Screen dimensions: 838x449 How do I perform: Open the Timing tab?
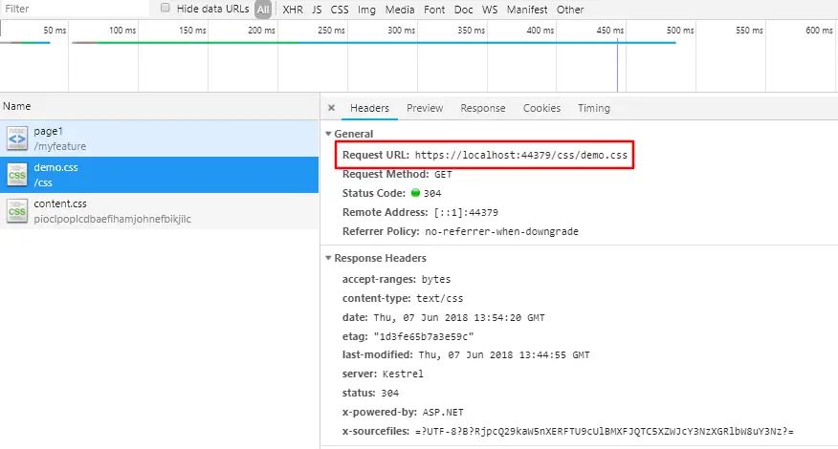pos(594,108)
